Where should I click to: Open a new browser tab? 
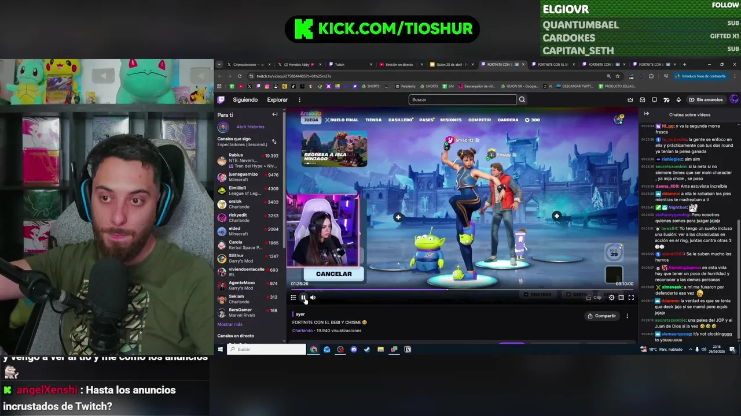point(684,65)
